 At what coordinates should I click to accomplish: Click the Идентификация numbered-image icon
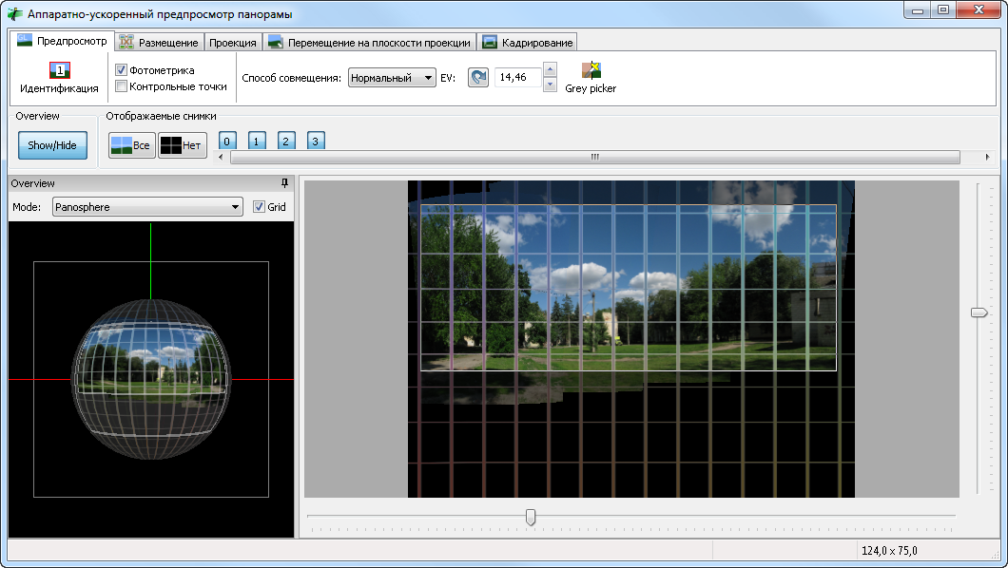pos(59,70)
